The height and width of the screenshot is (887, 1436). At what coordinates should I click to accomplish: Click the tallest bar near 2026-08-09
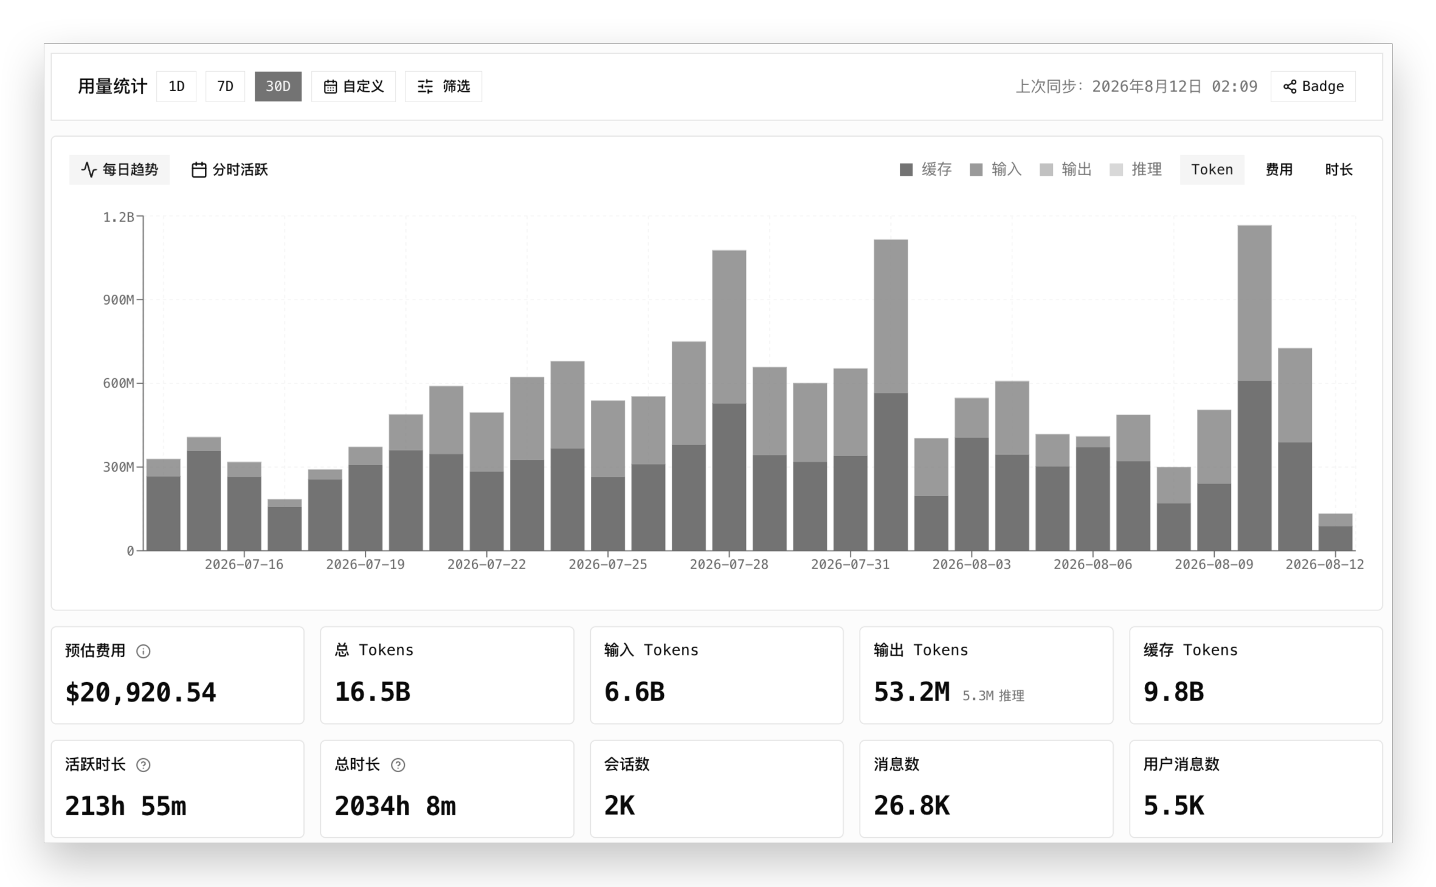click(x=1254, y=388)
